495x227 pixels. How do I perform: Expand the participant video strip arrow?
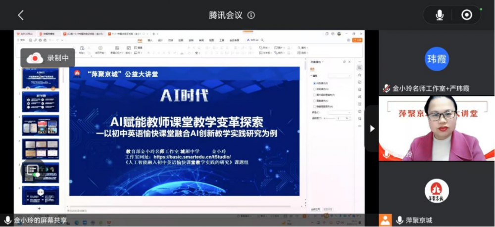[372, 128]
